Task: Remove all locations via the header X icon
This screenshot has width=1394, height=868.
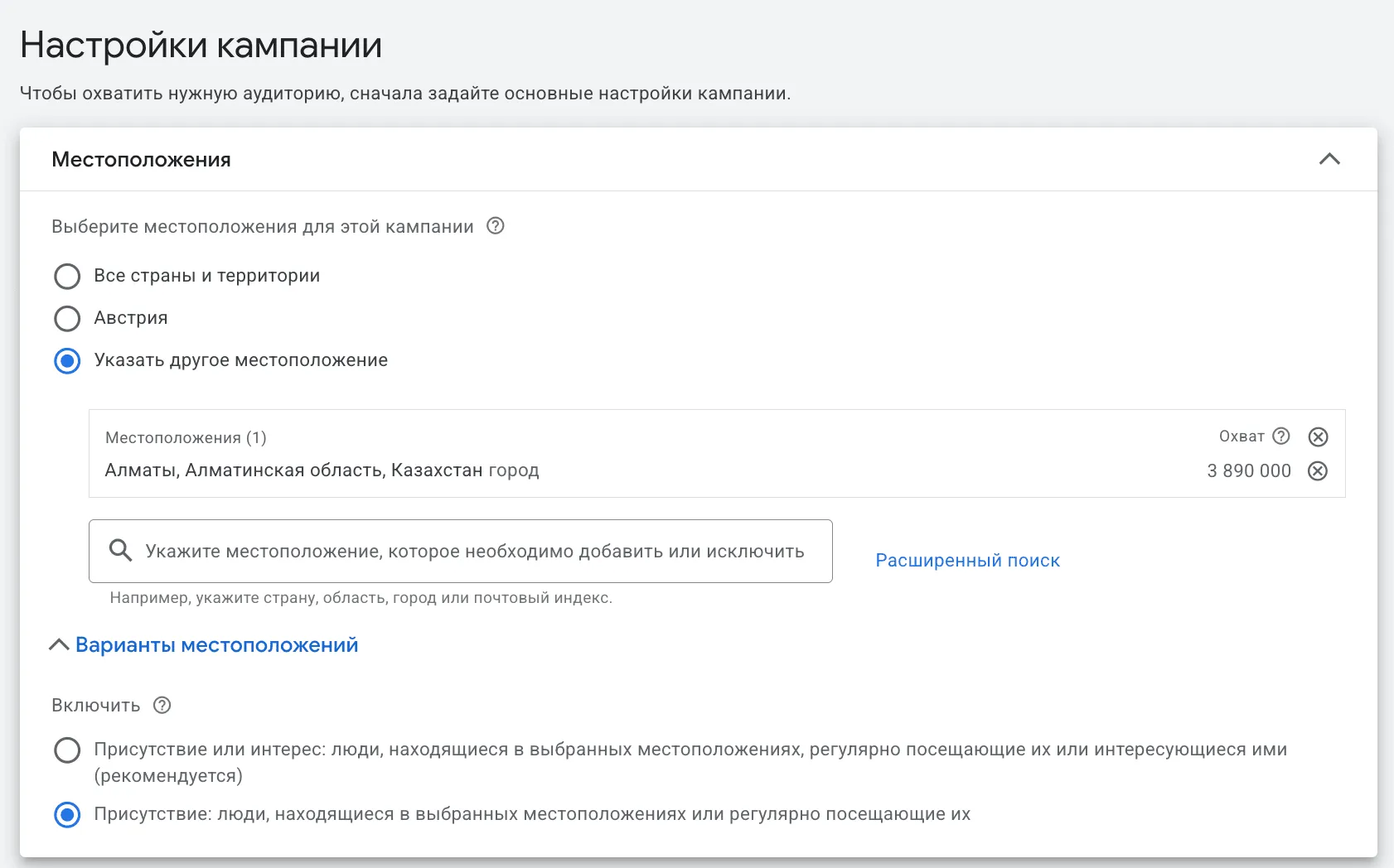Action: (x=1318, y=436)
